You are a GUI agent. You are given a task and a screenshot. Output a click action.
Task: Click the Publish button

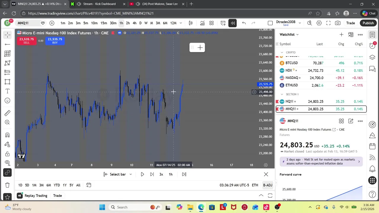pos(368,23)
